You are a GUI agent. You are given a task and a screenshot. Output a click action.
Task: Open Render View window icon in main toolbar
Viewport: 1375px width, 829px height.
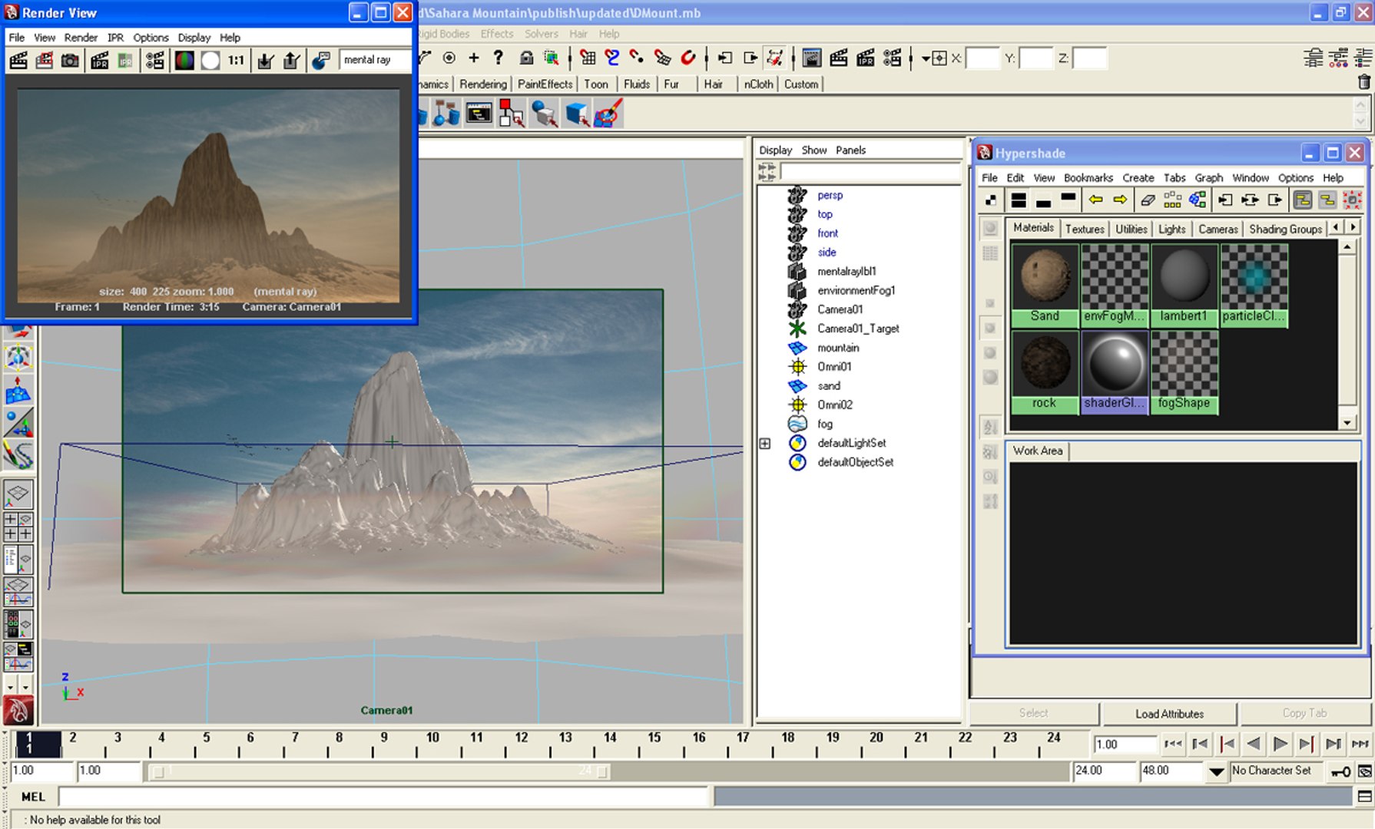pos(812,58)
